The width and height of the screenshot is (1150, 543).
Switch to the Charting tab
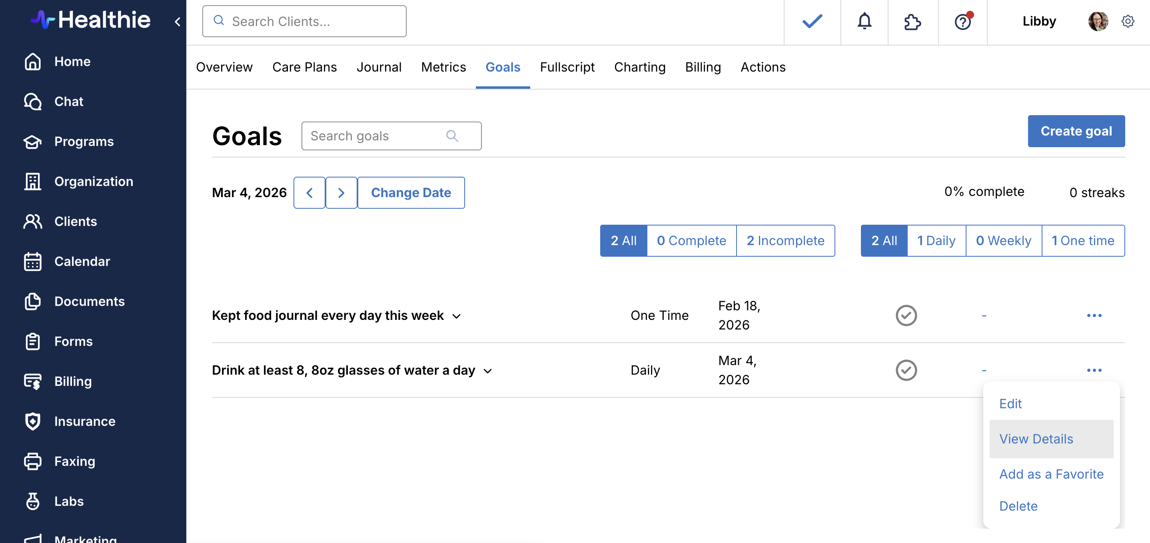point(639,67)
